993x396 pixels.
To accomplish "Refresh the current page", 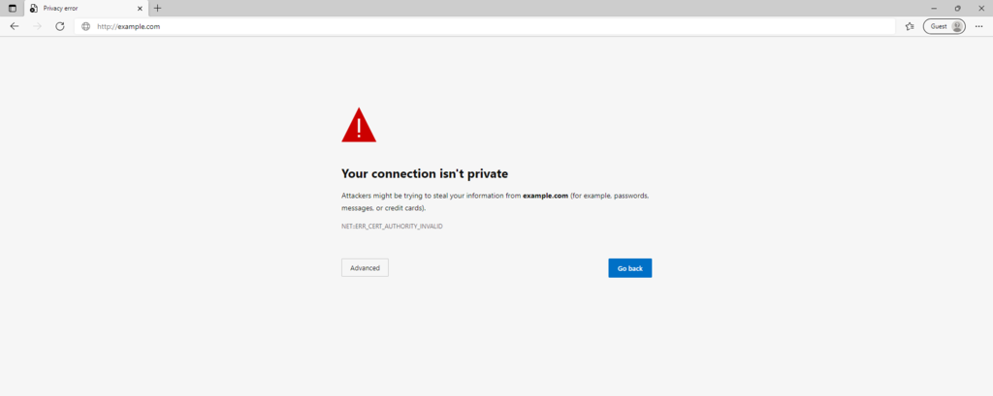I will point(60,26).
